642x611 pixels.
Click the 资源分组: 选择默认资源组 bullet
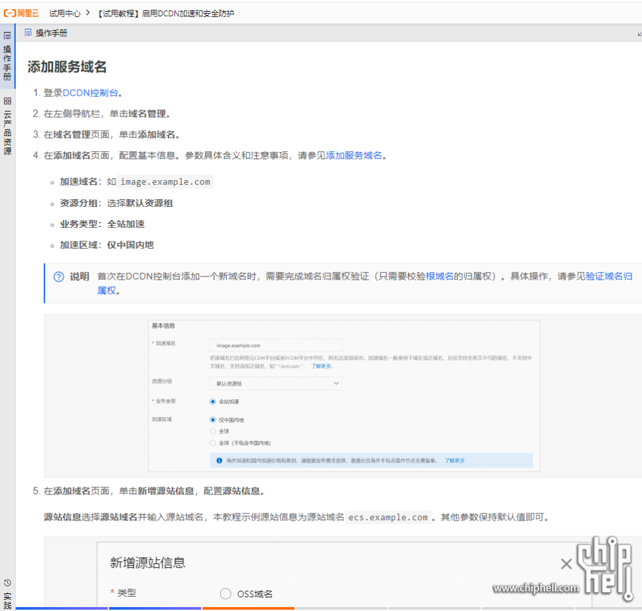[x=117, y=204]
